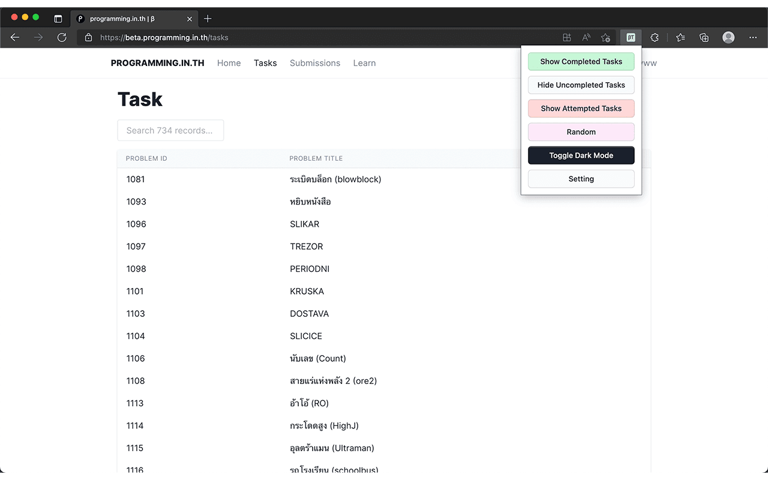The width and height of the screenshot is (768, 480).
Task: Open the Collections icon
Action: pyautogui.click(x=704, y=37)
